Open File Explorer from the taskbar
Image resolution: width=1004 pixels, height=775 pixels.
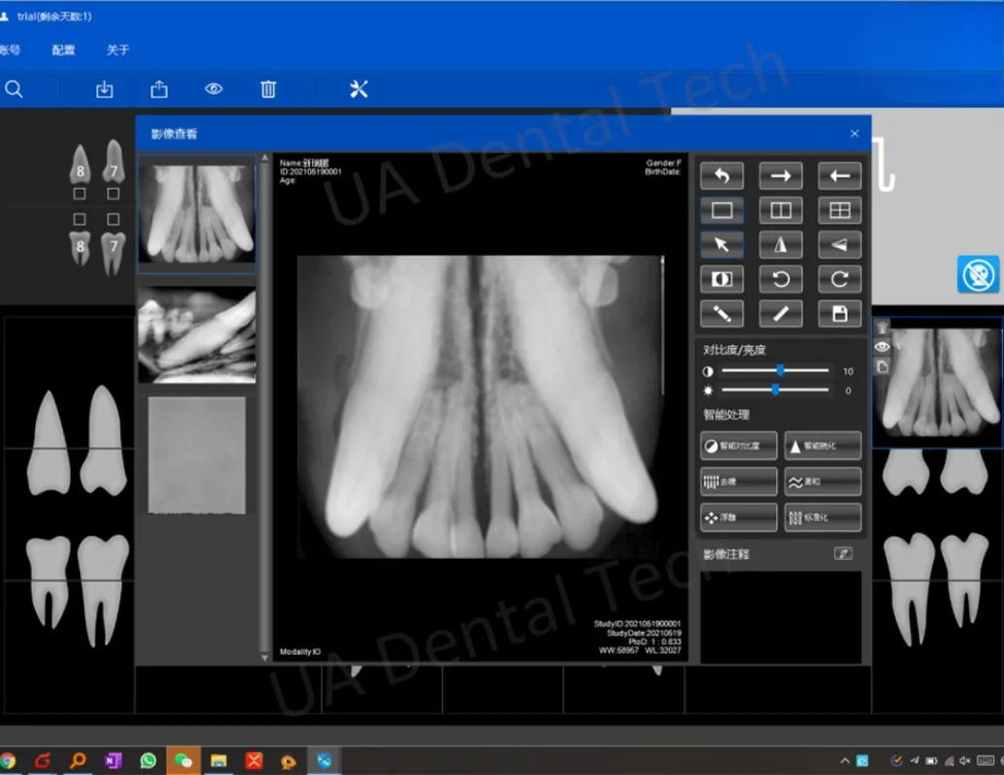click(x=218, y=760)
